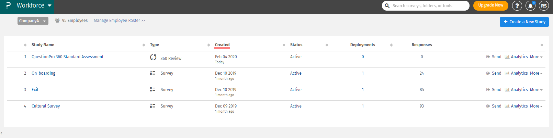This screenshot has height=138, width=553.
Task: Sort the list by Status header
Action: click(x=296, y=45)
